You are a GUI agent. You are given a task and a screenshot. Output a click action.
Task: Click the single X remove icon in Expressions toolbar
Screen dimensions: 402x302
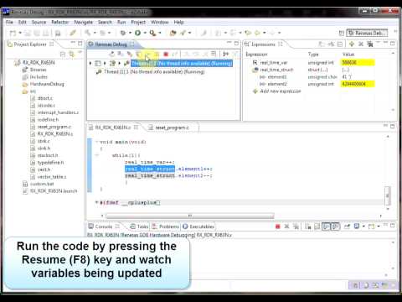coord(361,44)
